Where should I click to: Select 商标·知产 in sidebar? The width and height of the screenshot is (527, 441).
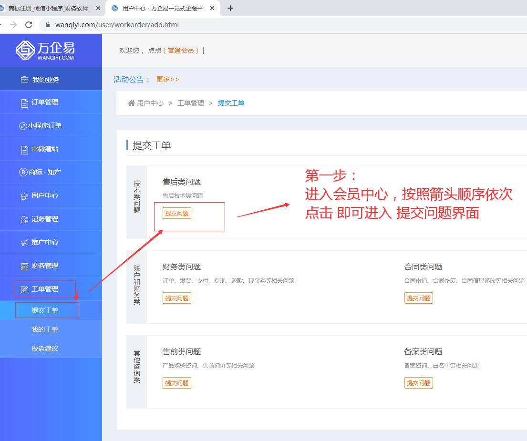pyautogui.click(x=51, y=172)
